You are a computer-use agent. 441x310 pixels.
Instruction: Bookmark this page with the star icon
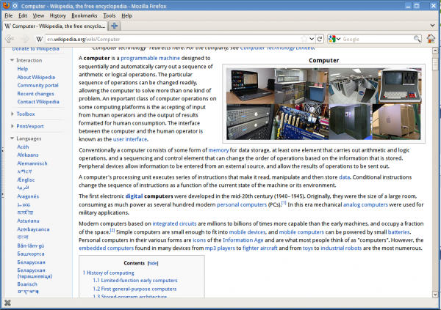[304, 39]
